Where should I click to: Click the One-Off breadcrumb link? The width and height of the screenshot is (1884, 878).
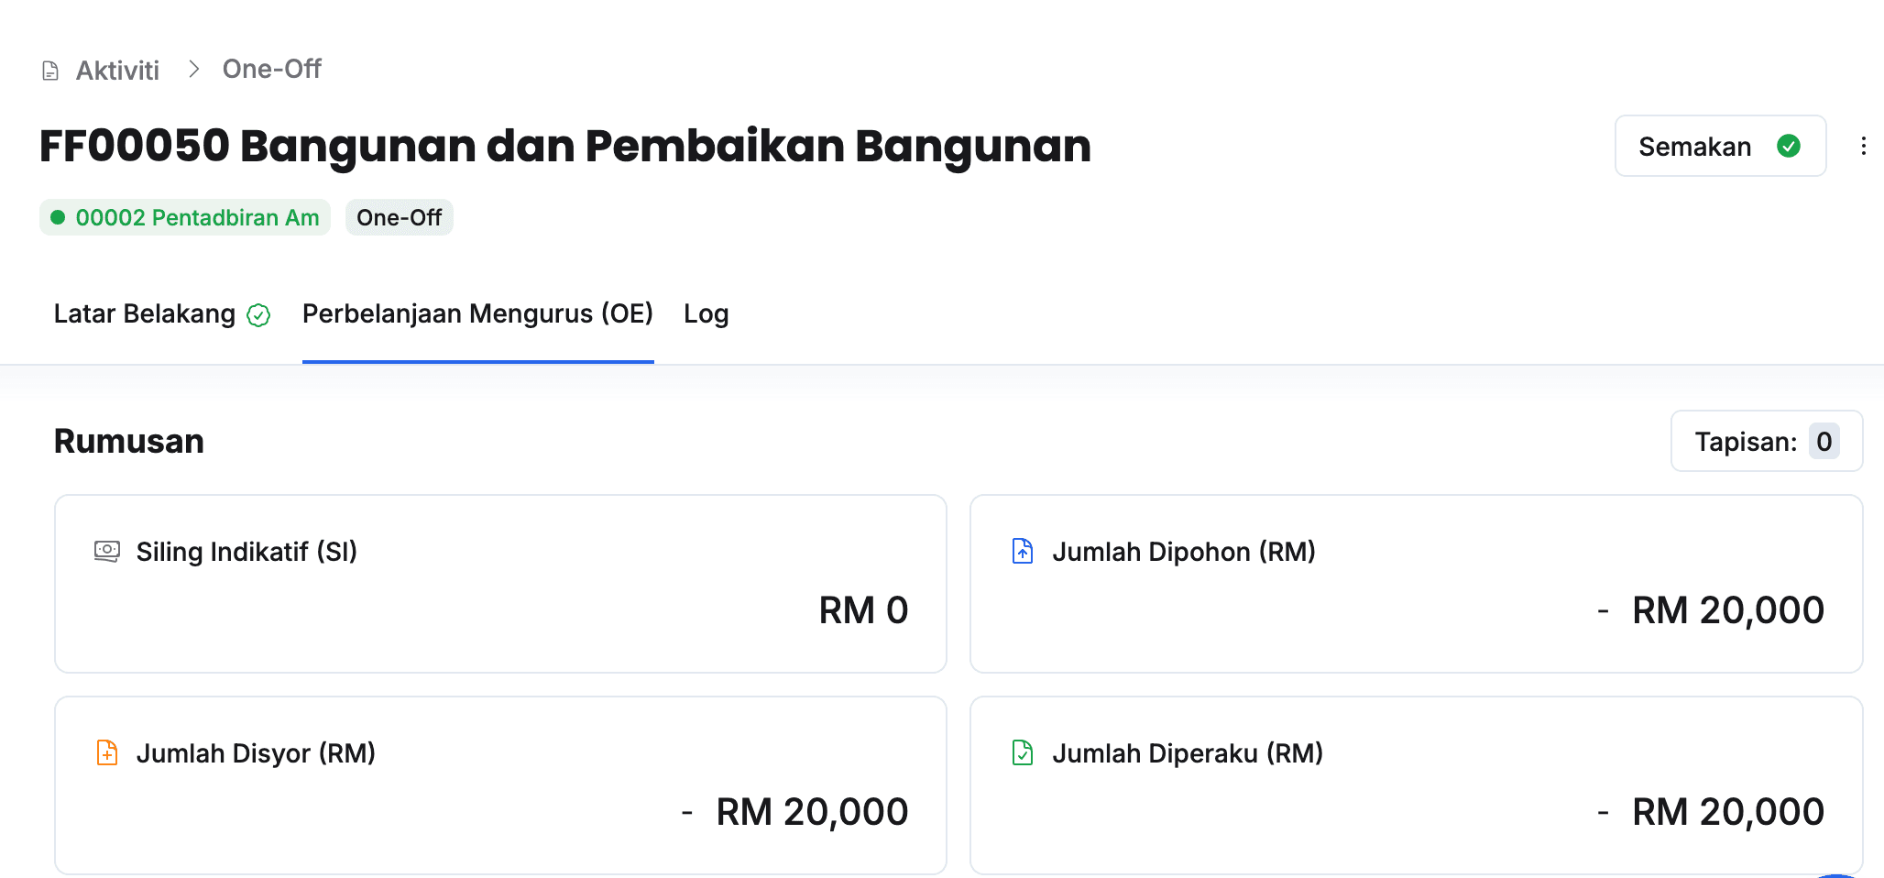point(272,70)
